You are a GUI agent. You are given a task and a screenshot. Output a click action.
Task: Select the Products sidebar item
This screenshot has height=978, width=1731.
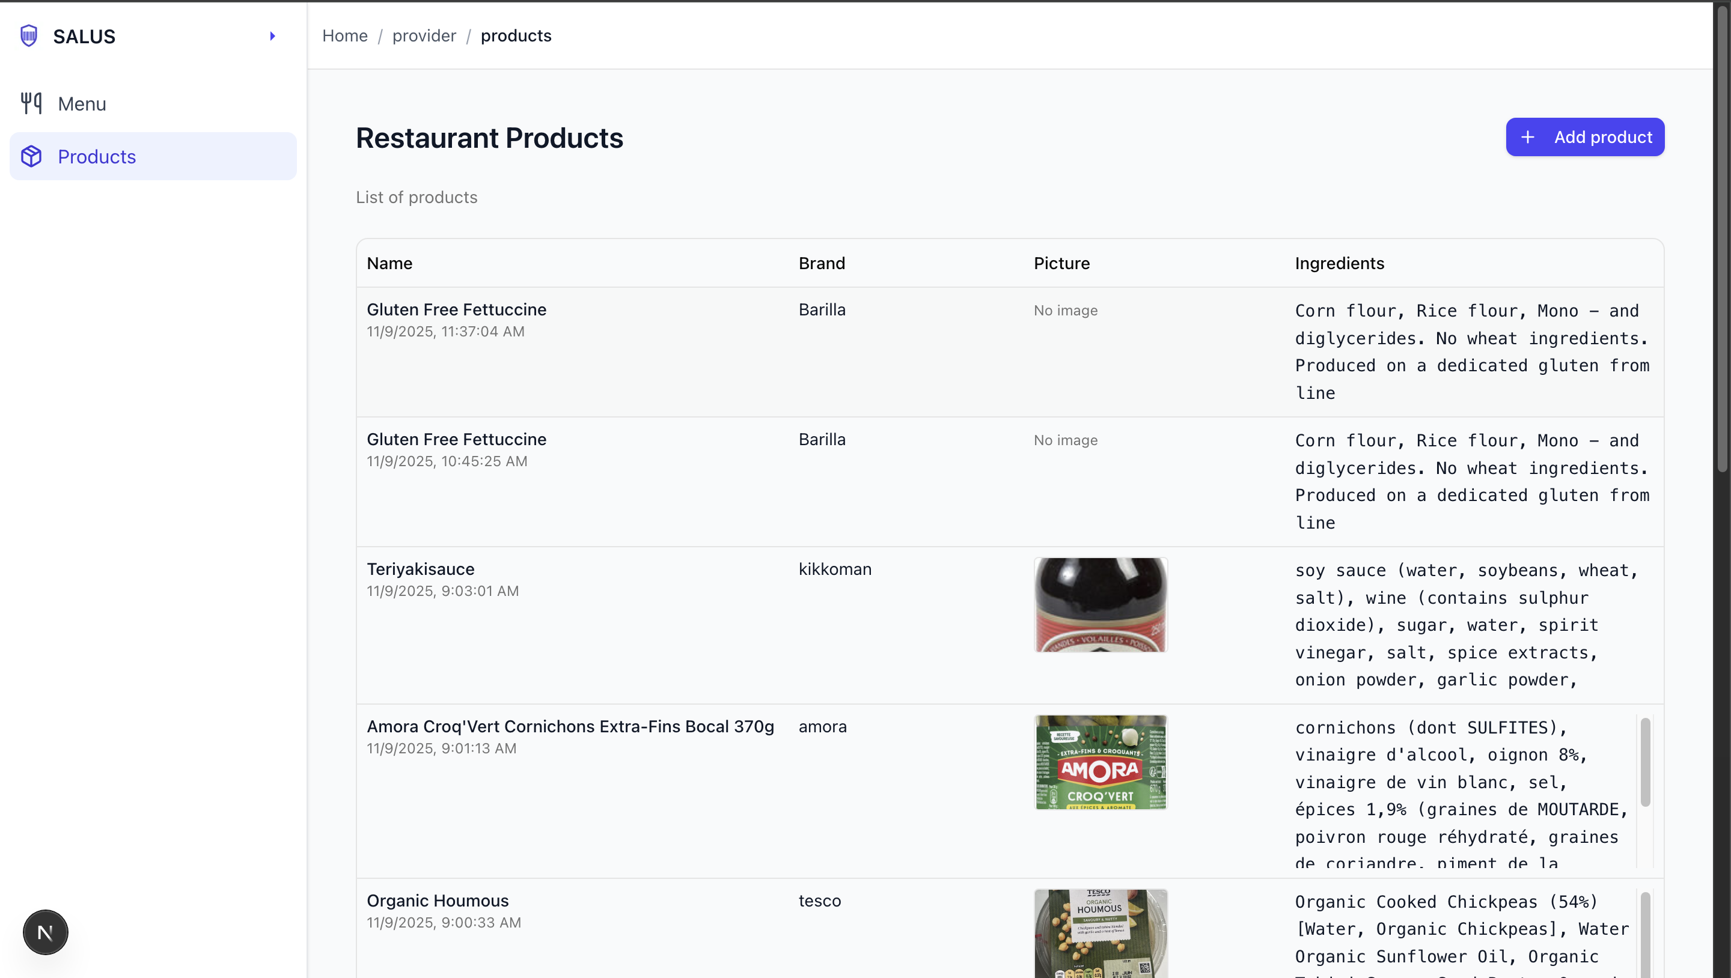click(x=97, y=157)
